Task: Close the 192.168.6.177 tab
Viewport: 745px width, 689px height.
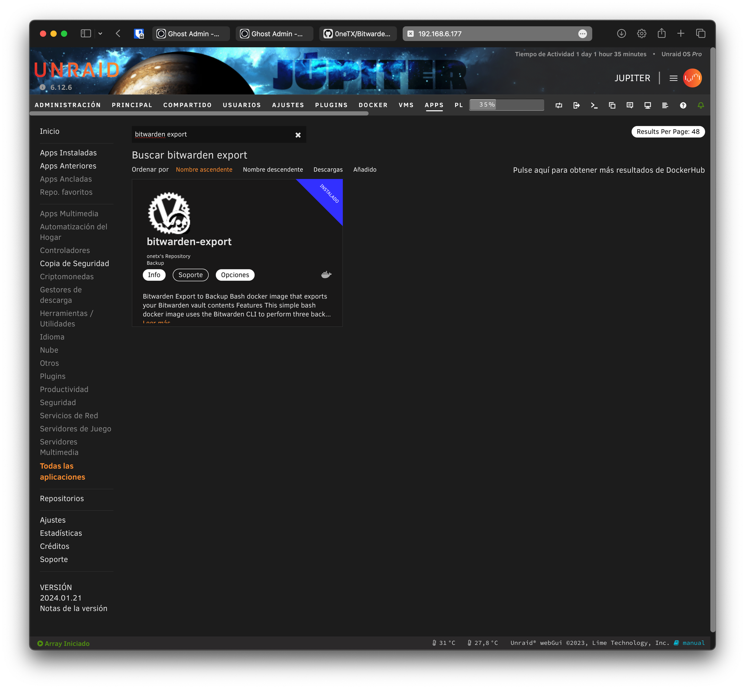Action: coord(410,34)
